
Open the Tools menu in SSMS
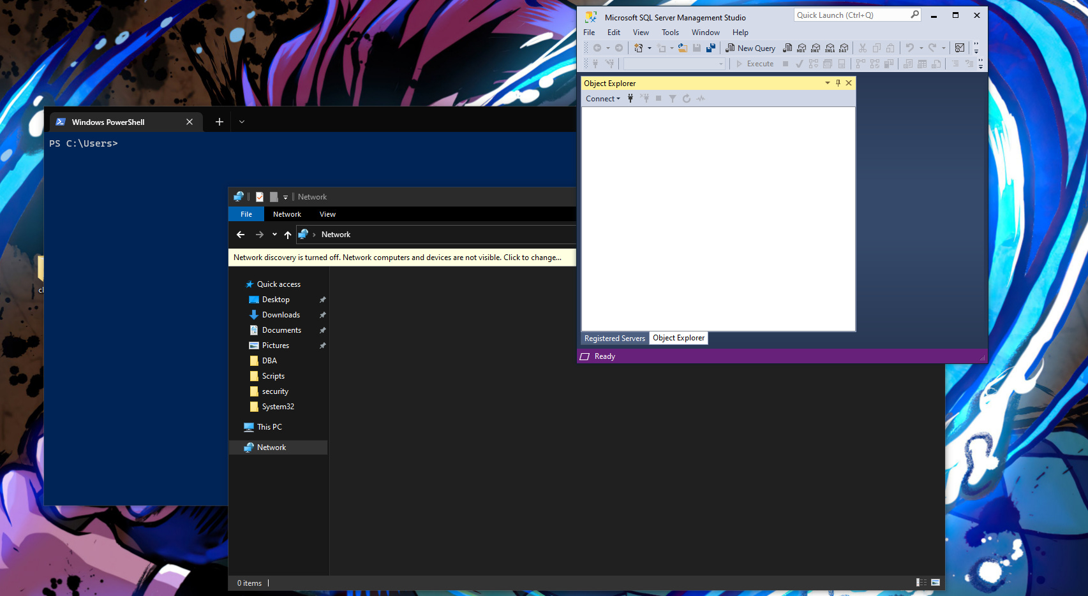[x=669, y=32]
